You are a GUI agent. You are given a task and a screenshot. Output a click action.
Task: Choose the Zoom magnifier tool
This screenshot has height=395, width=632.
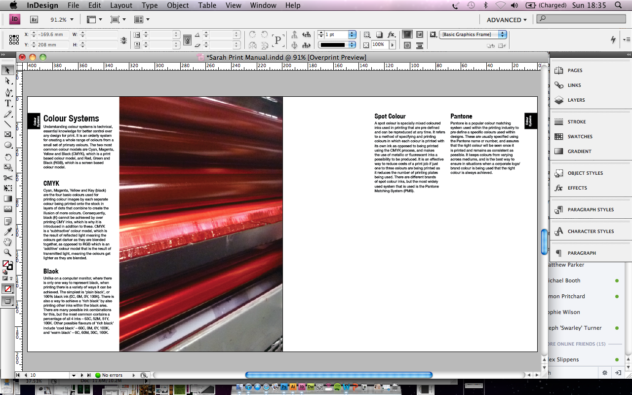pyautogui.click(x=8, y=253)
